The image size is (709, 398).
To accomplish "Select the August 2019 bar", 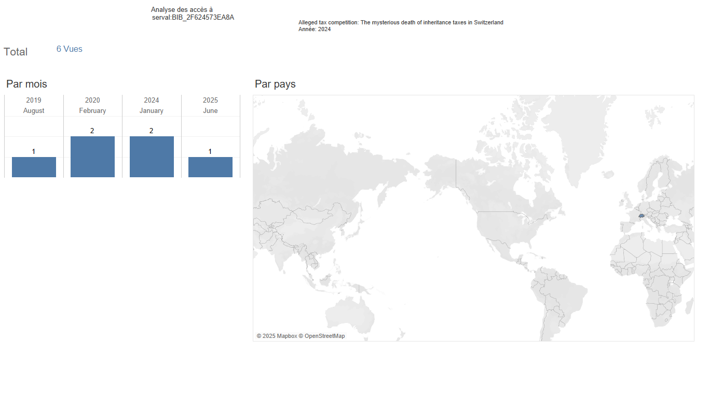I will [34, 167].
